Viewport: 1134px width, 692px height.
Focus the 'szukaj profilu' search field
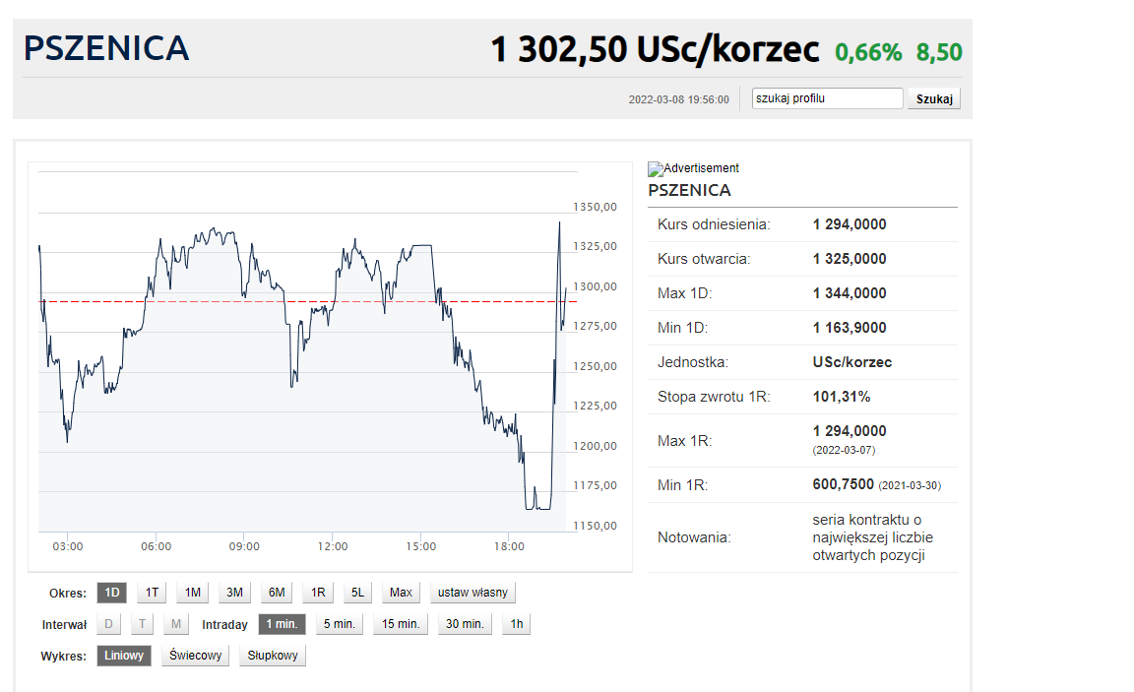(x=827, y=98)
